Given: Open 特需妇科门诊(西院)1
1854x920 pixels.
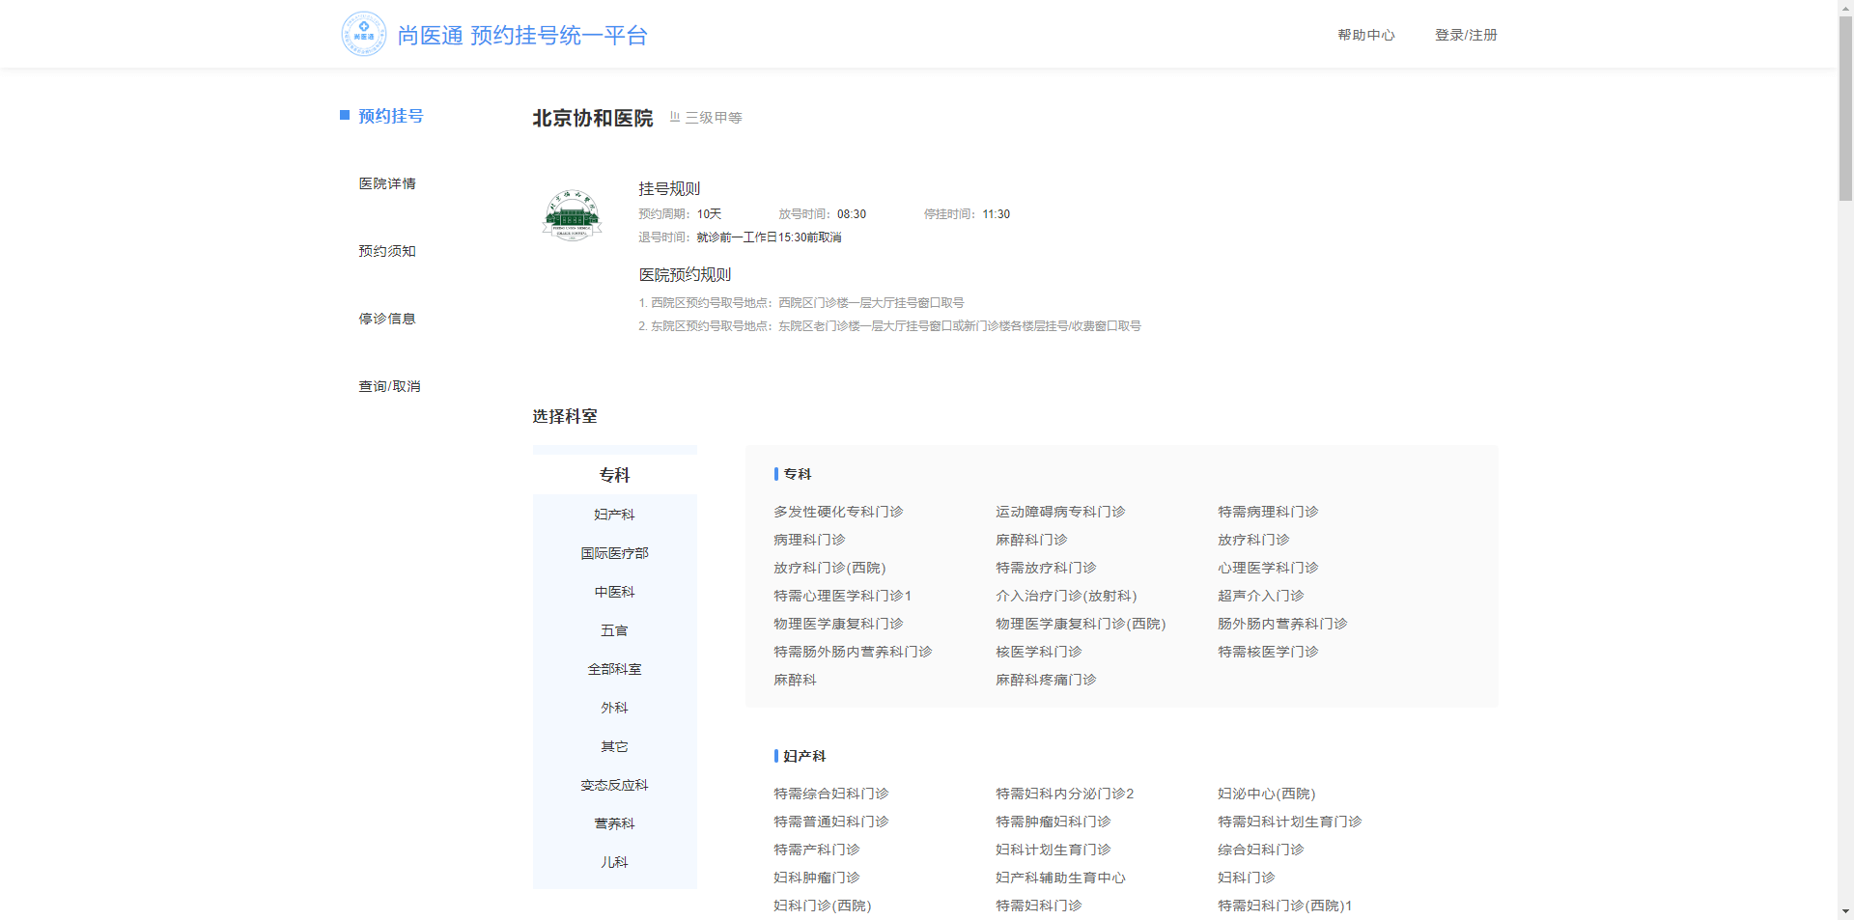Looking at the screenshot, I should pyautogui.click(x=1285, y=906).
